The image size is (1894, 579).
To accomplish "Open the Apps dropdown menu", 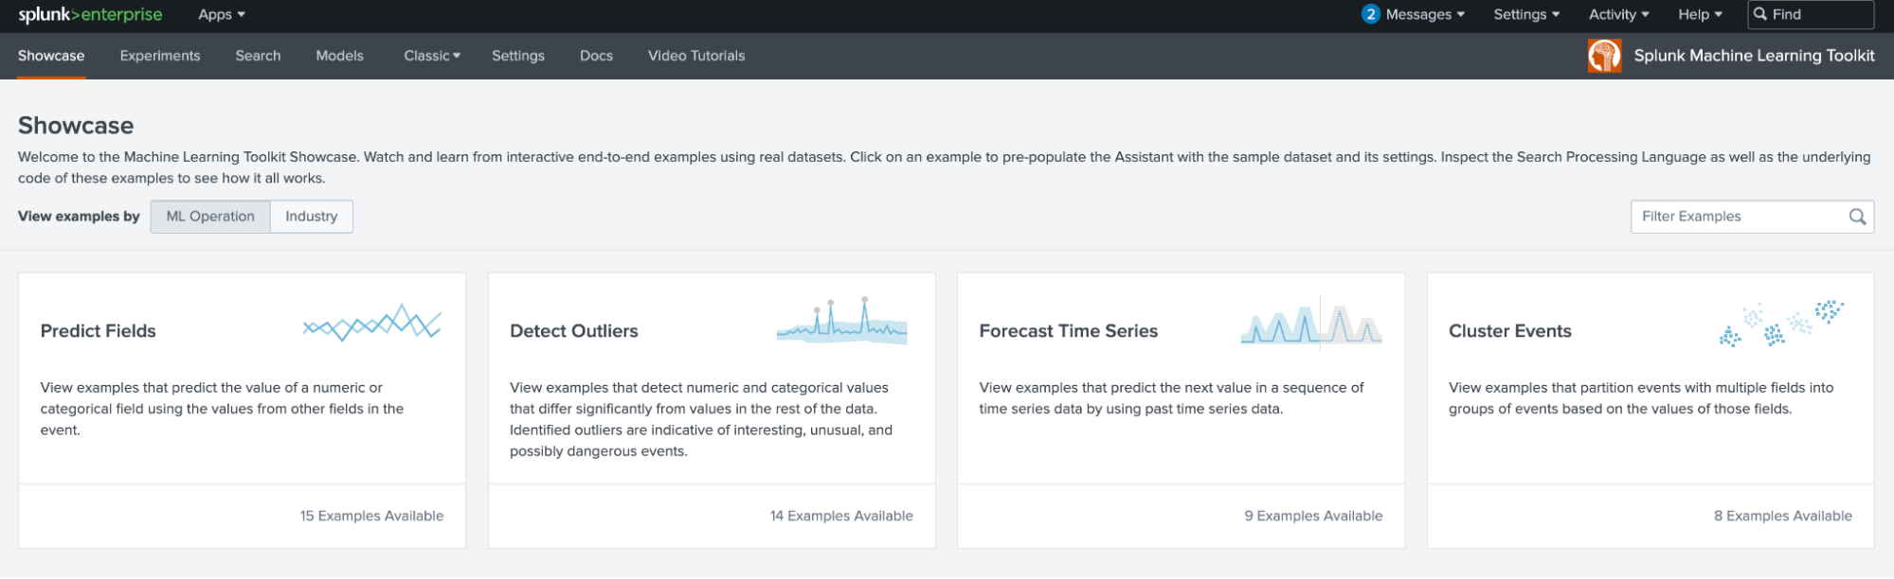I will 222,14.
